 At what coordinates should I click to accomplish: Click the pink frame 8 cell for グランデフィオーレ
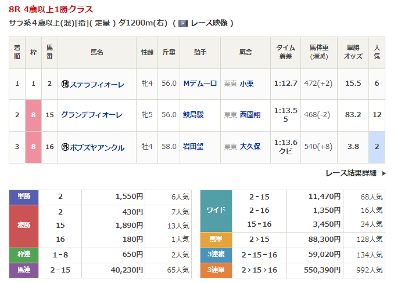[x=33, y=115]
